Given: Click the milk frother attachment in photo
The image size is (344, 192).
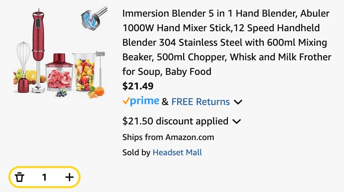Looking at the screenshot, I should (100, 68).
